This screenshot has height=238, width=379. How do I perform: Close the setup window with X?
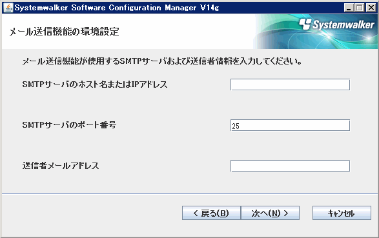pos(371,8)
